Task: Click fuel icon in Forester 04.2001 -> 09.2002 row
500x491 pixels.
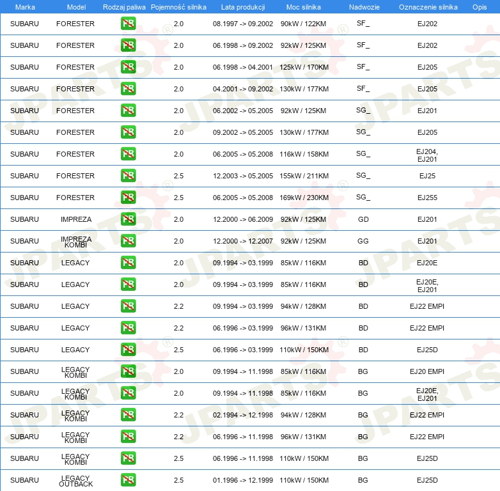Action: click(x=128, y=89)
